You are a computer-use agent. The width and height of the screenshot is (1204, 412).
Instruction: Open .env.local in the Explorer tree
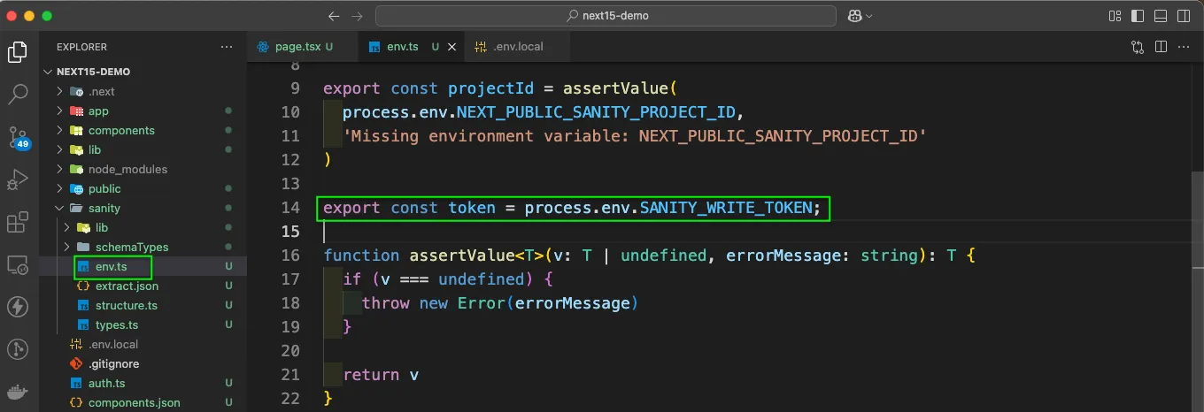tap(113, 344)
